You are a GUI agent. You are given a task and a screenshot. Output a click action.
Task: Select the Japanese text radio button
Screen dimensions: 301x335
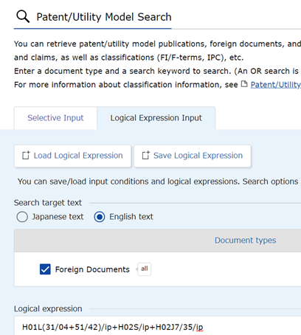coord(22,217)
